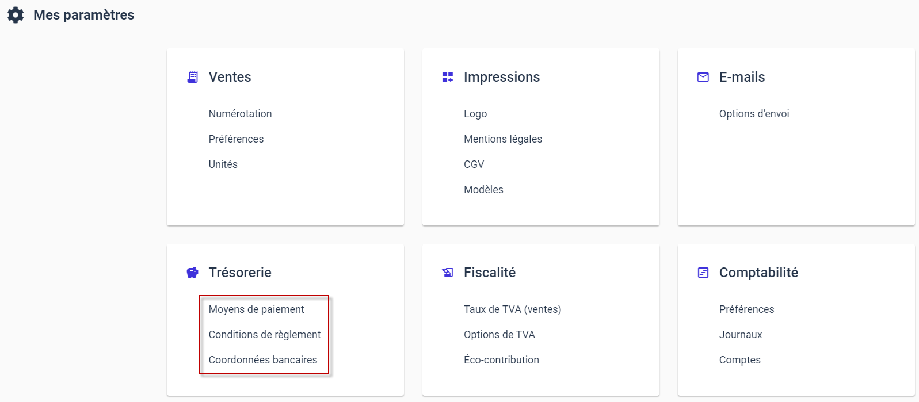This screenshot has width=919, height=402.
Task: Go to Coordonnées bancaires
Action: (263, 360)
